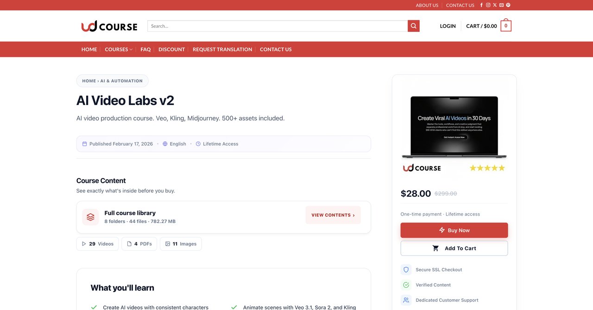Click the AI & Automation breadcrumb
This screenshot has height=310, width=593.
[x=121, y=81]
